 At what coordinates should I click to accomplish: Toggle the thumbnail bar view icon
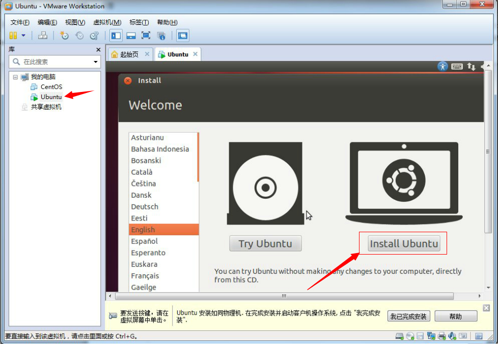tap(131, 36)
